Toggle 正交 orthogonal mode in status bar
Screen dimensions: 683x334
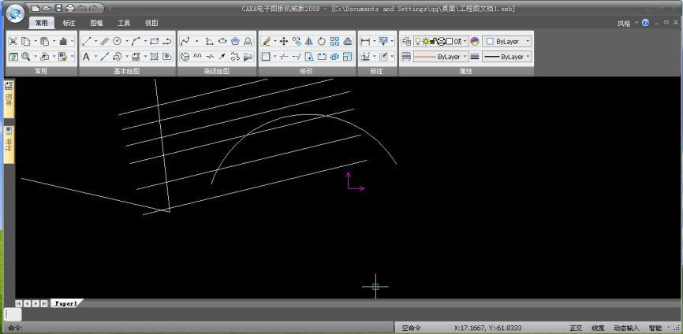click(576, 328)
